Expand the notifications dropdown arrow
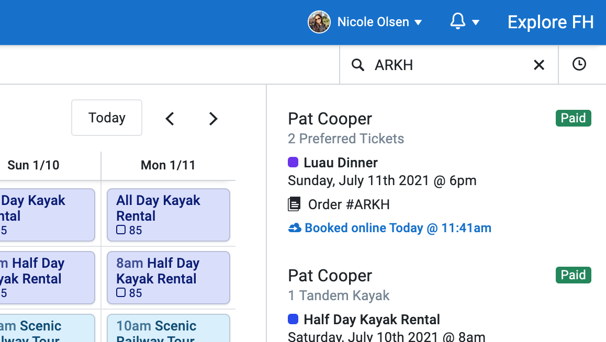 [x=476, y=22]
